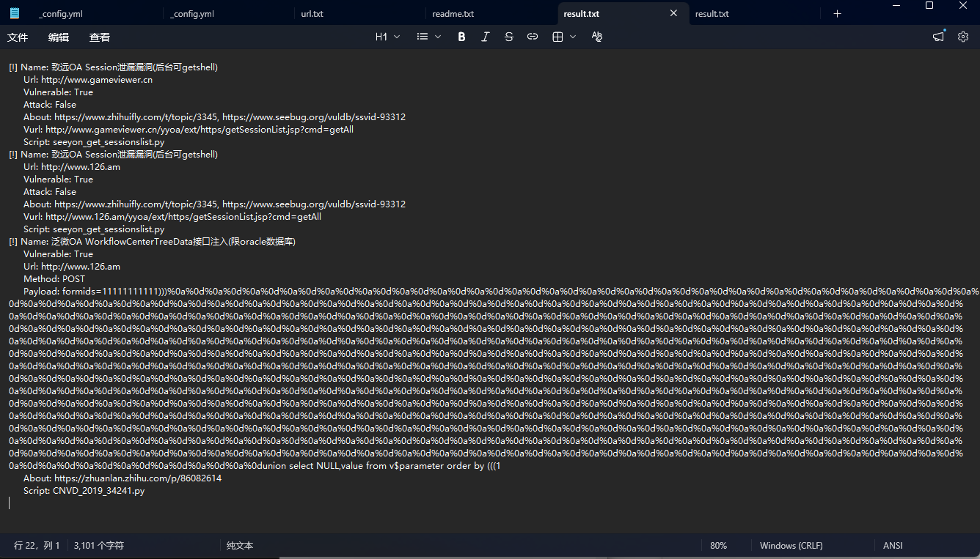Screen dimensions: 980x559
Task: Minimize the Notepad window
Action: pos(896,6)
